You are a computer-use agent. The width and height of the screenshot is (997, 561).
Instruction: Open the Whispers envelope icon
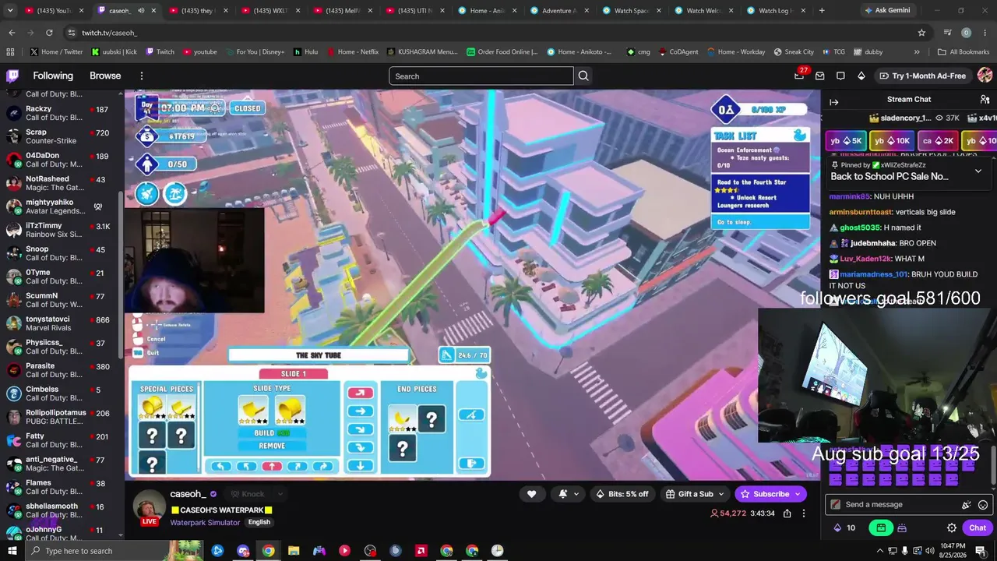pyautogui.click(x=820, y=76)
